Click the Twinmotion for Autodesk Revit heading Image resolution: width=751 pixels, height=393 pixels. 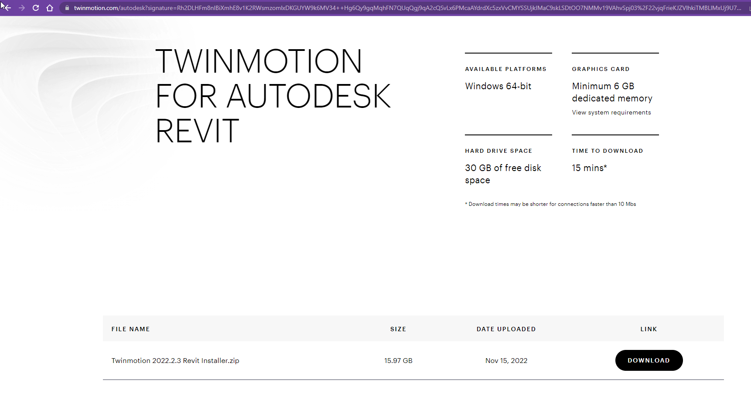(273, 96)
